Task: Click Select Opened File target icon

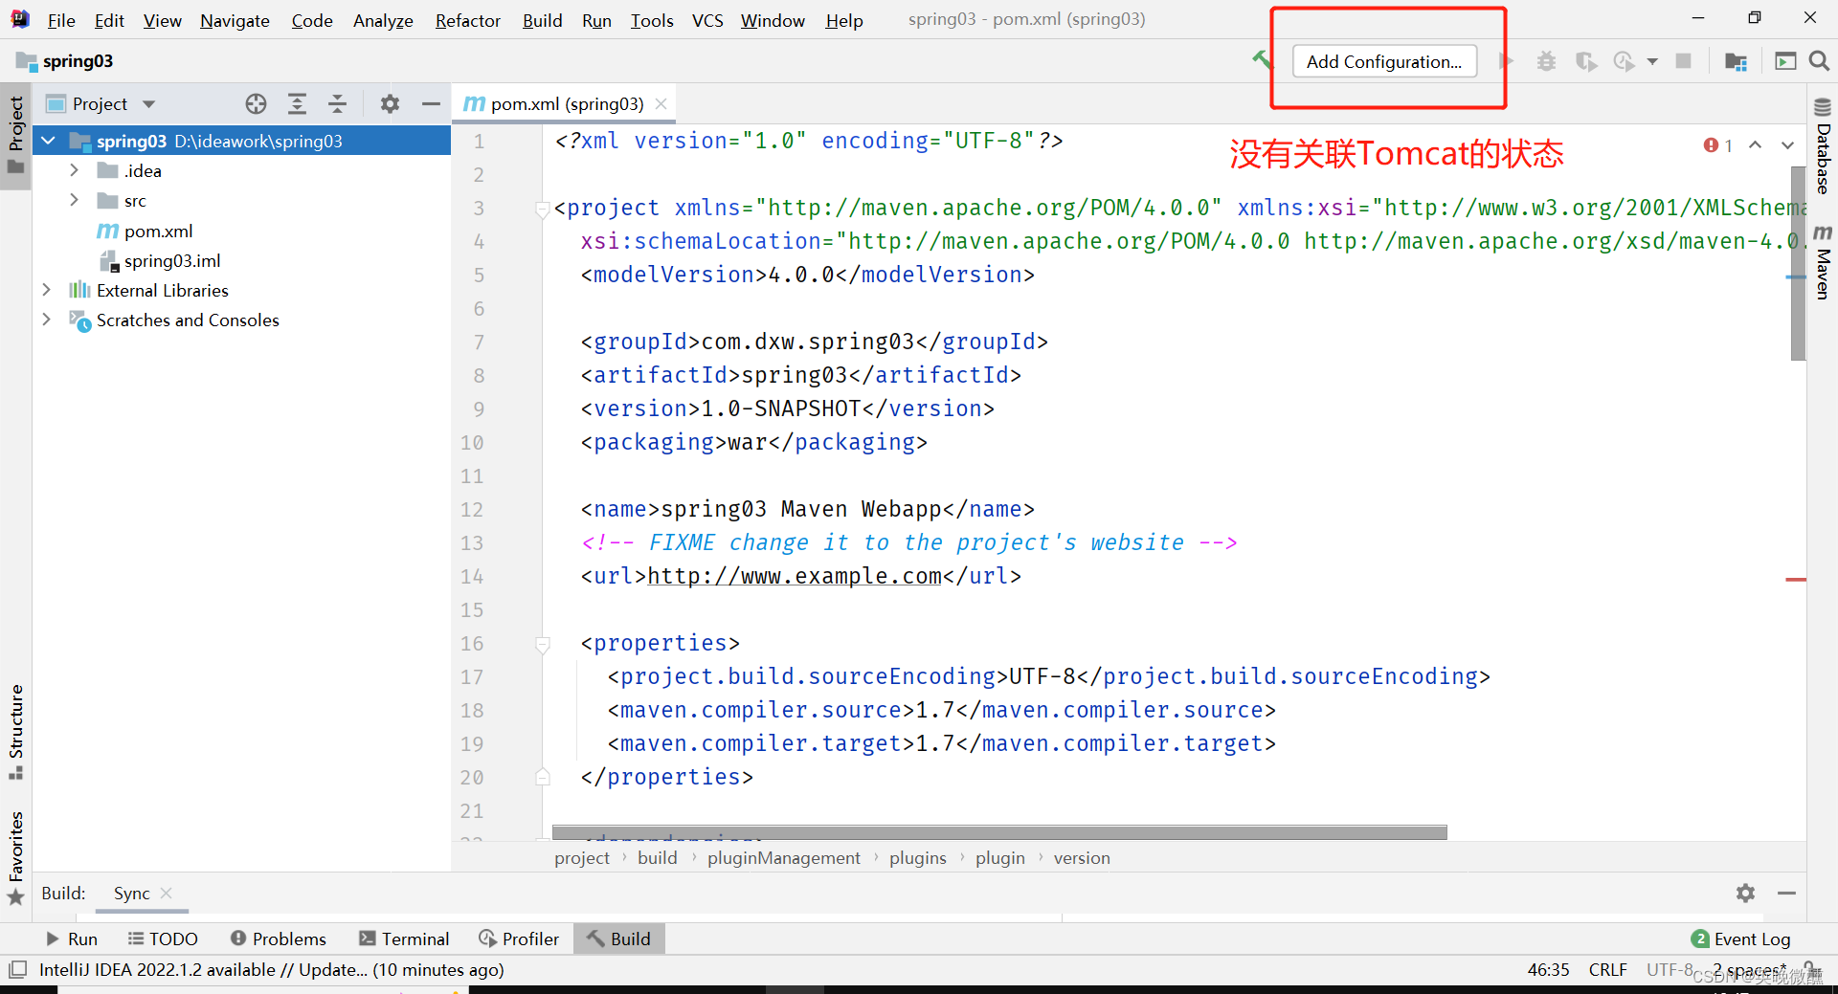Action: tap(256, 103)
